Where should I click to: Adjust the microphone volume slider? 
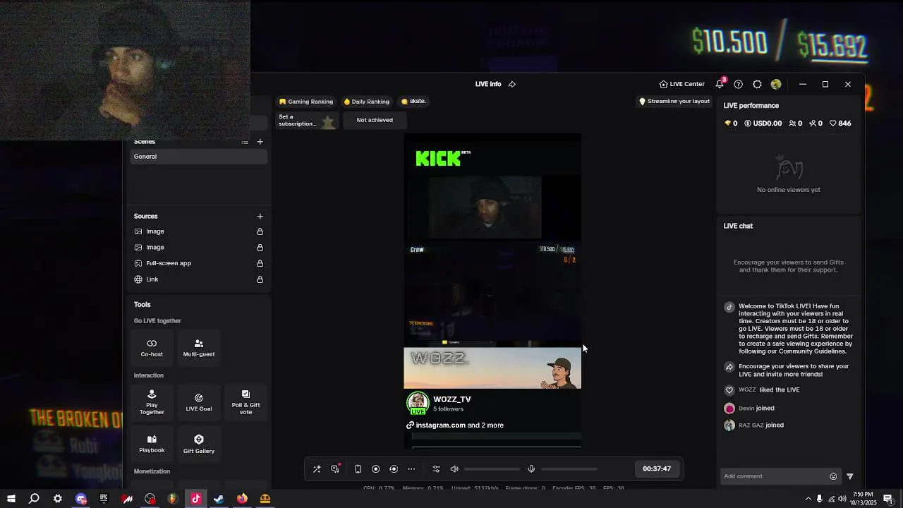pos(569,469)
